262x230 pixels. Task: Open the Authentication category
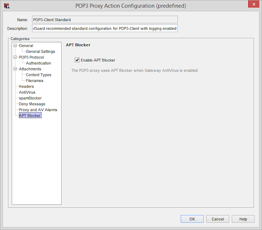(39, 63)
